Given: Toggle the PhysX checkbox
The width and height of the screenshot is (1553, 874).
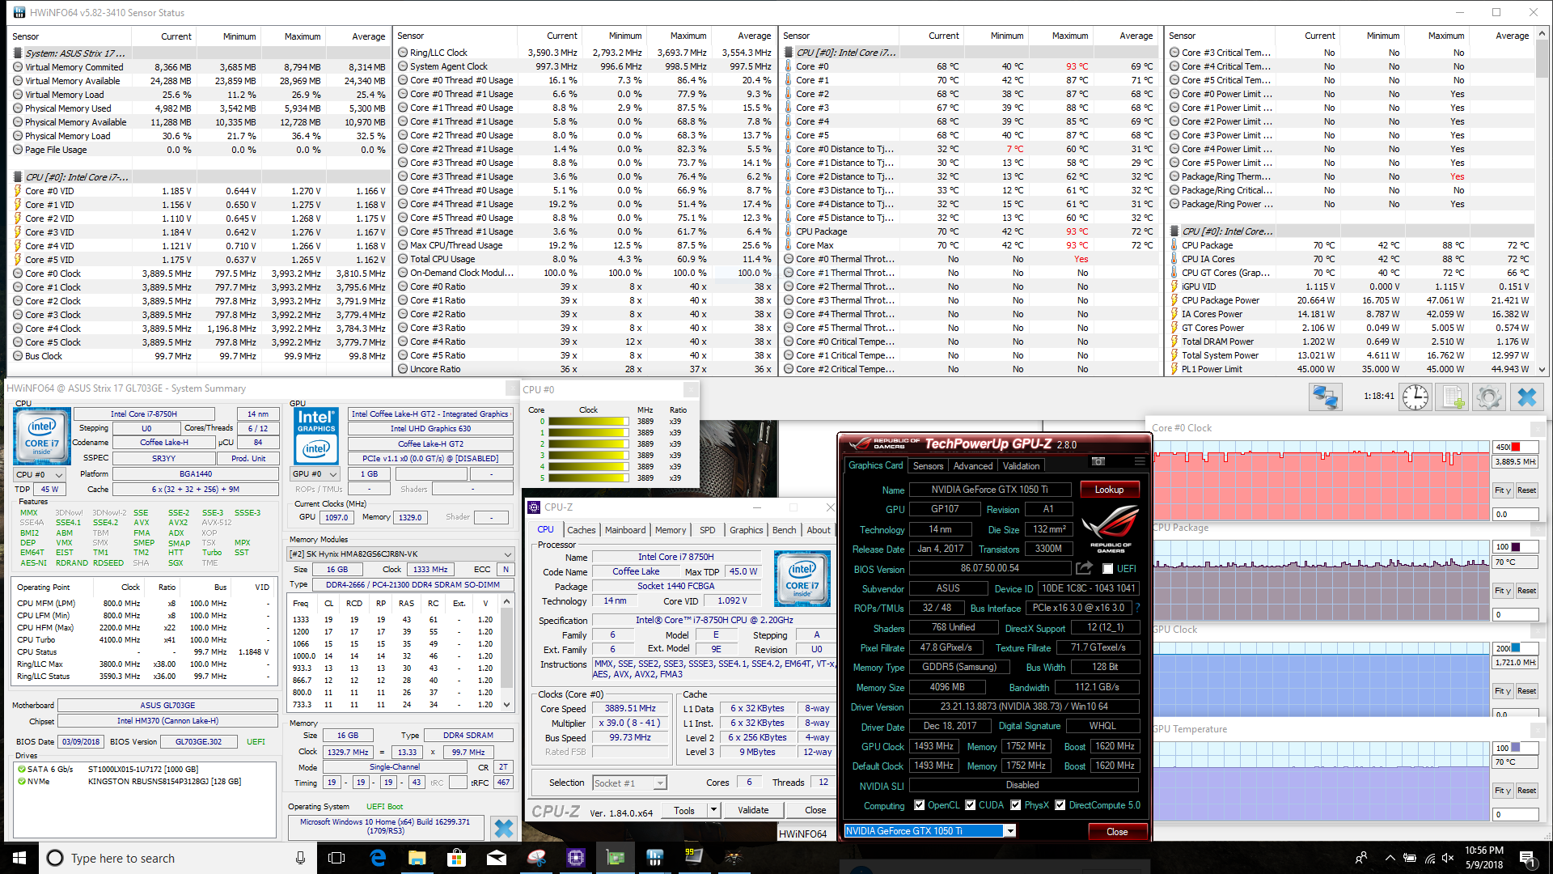Looking at the screenshot, I should coord(1015,805).
